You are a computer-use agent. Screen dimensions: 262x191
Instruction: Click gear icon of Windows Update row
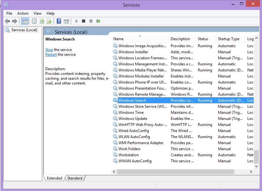[x=115, y=118]
